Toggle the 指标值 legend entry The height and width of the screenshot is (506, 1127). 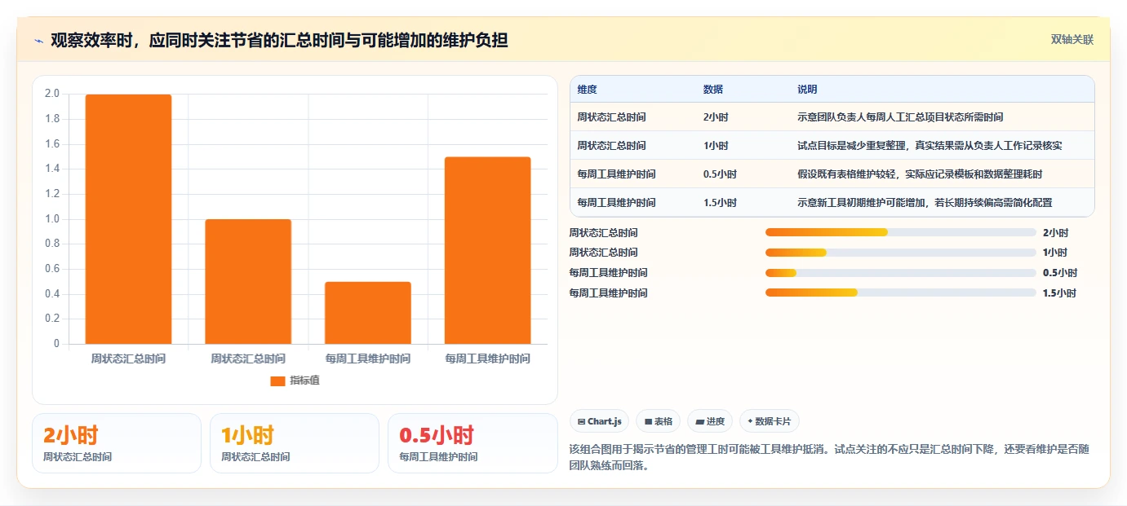click(x=295, y=381)
